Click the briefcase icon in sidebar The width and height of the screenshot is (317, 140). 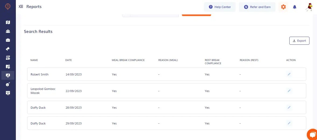pos(8,40)
